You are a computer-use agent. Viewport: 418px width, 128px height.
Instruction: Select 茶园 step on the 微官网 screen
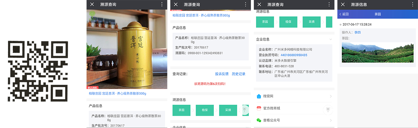click(x=265, y=22)
